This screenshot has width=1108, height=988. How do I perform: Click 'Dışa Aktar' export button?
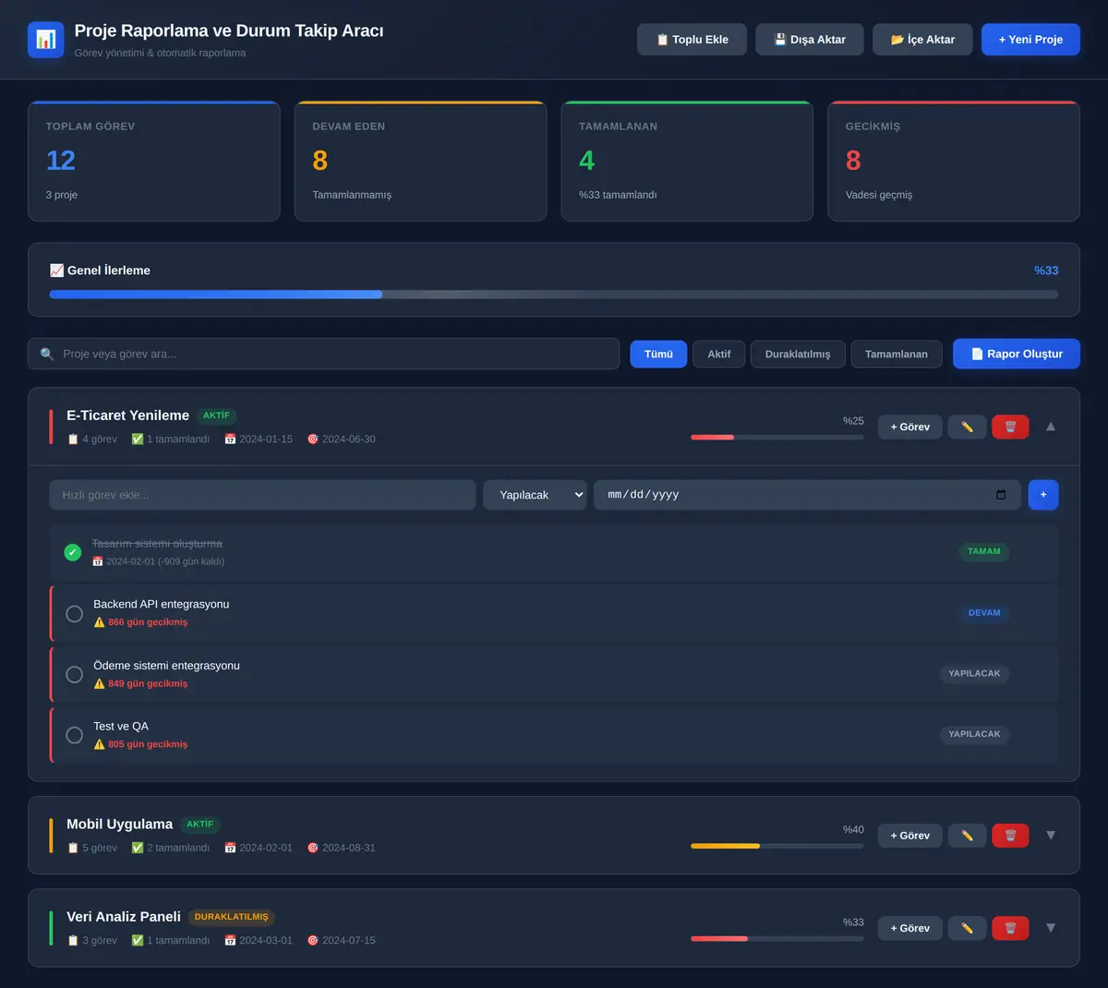[809, 40]
